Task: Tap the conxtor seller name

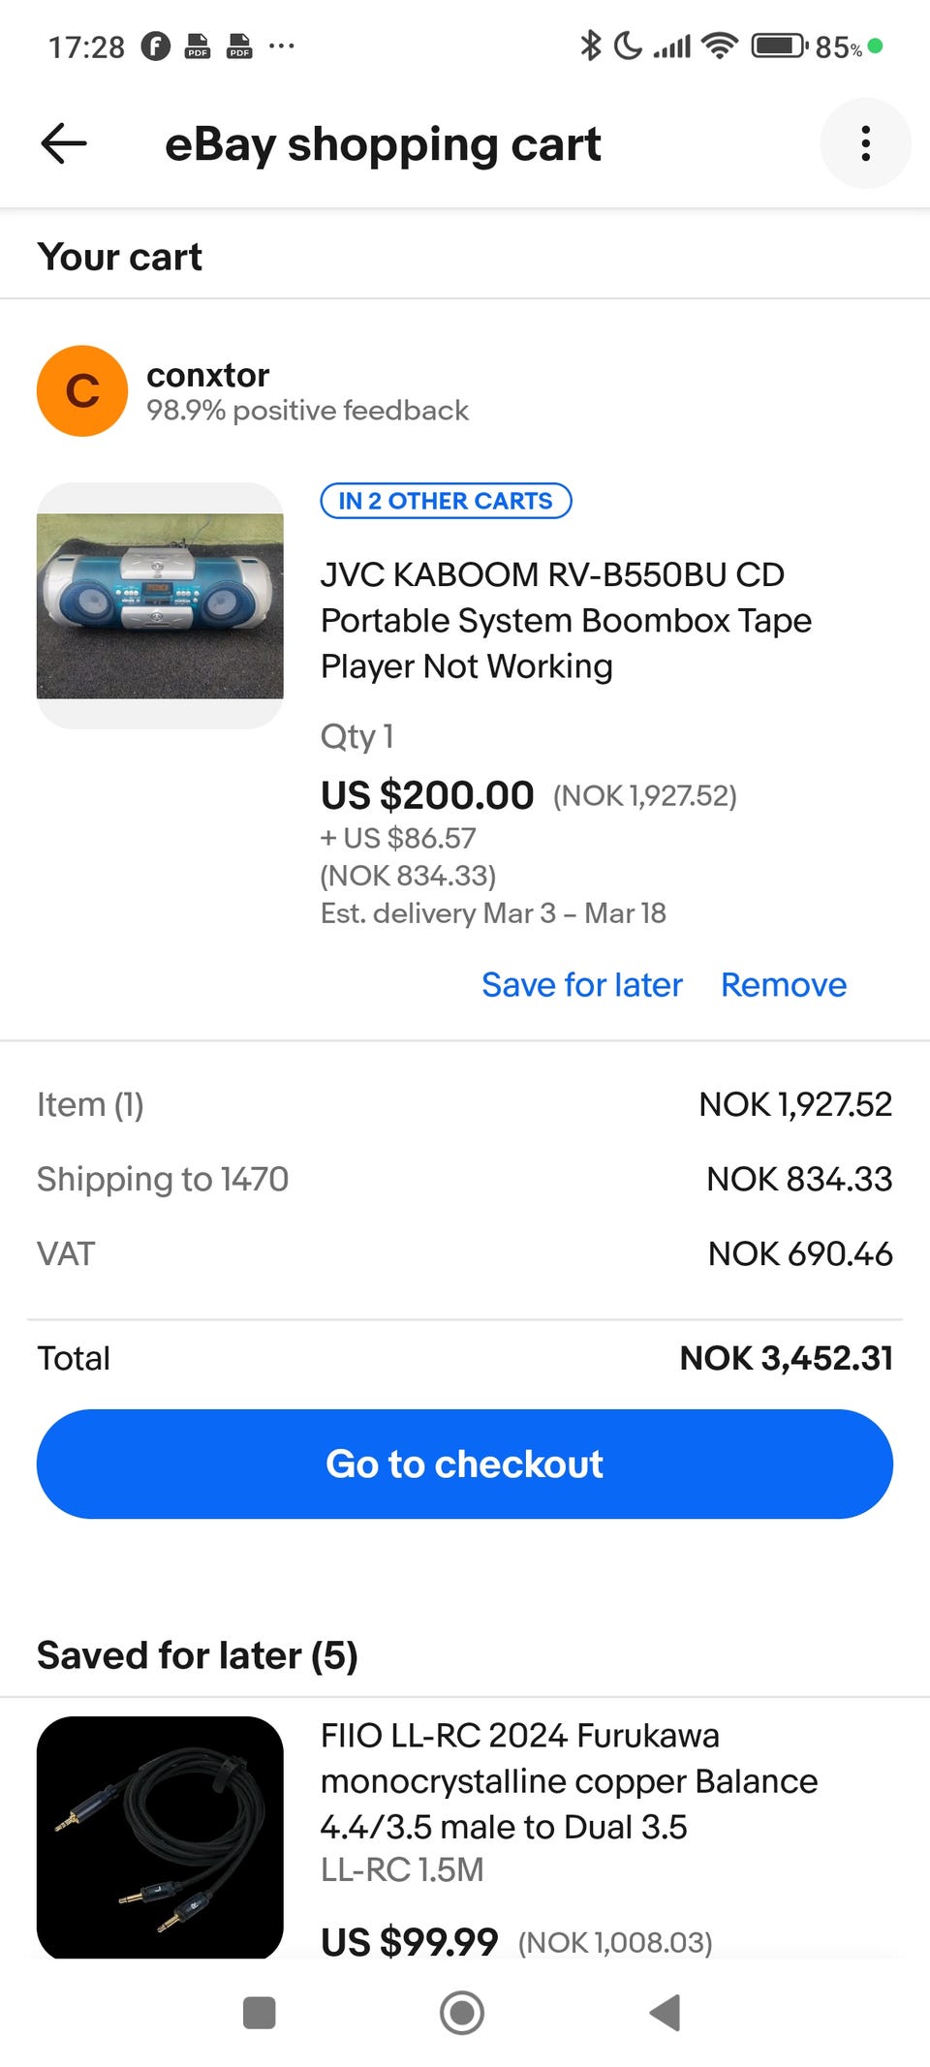Action: [207, 375]
